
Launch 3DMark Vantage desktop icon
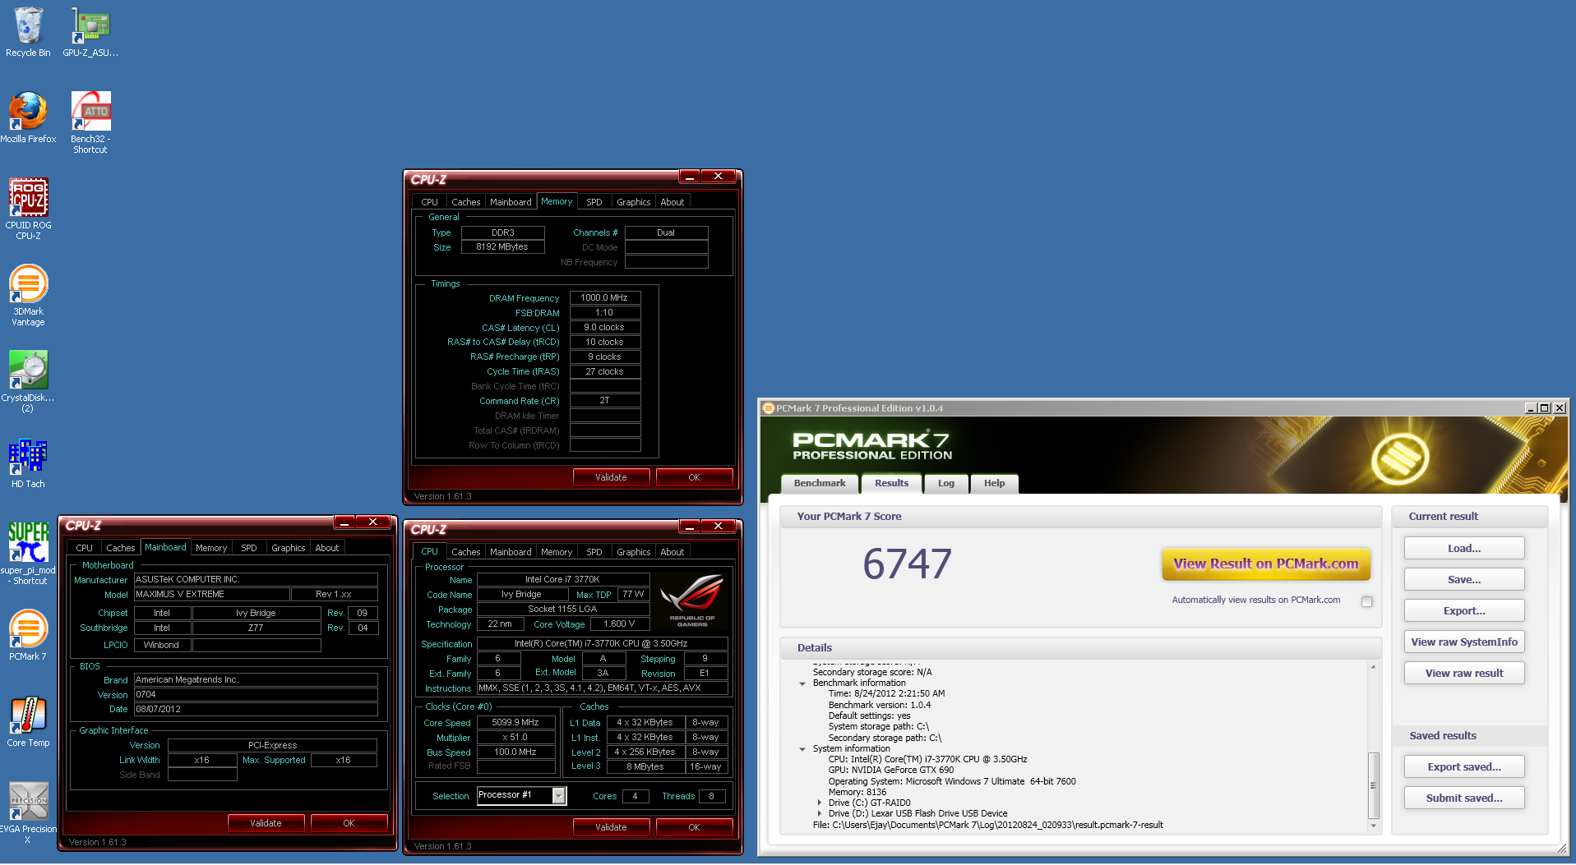[x=28, y=295]
